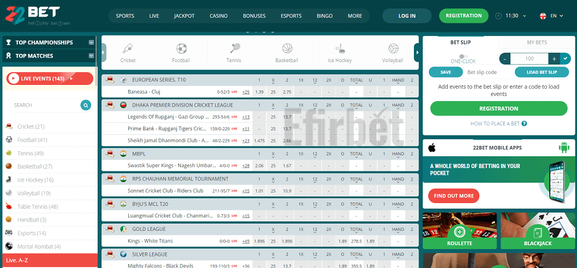The width and height of the screenshot is (577, 268).
Task: Select the Cricket sport icon in carousel
Action: pos(128,48)
